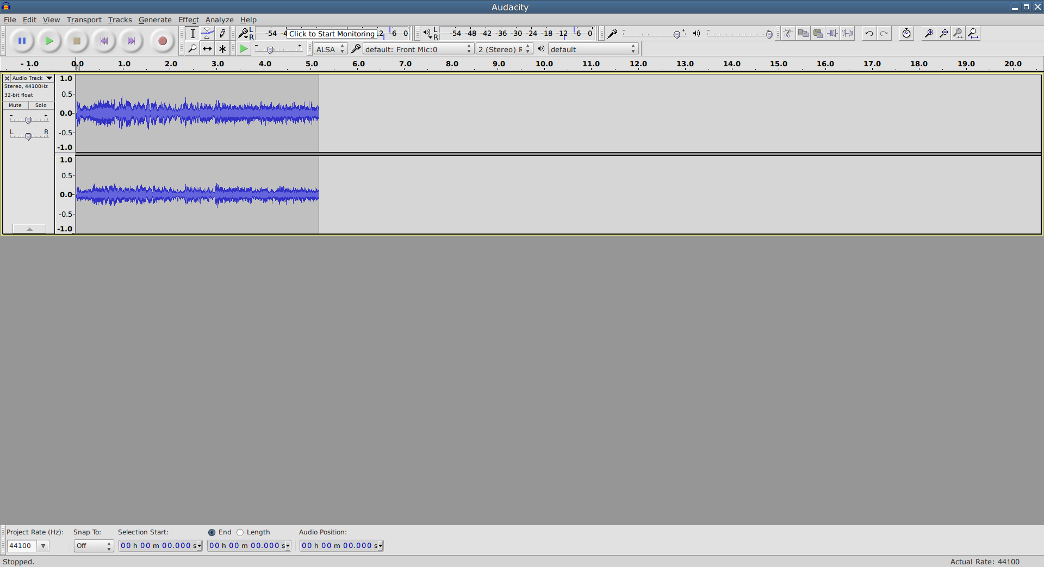Collapse the track with the bottom arrow
Viewport: 1044px width, 567px height.
[29, 229]
